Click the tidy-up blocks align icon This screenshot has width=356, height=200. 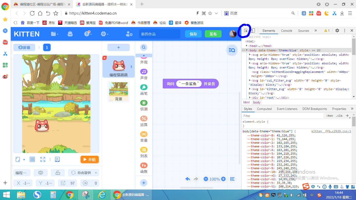pos(232,179)
